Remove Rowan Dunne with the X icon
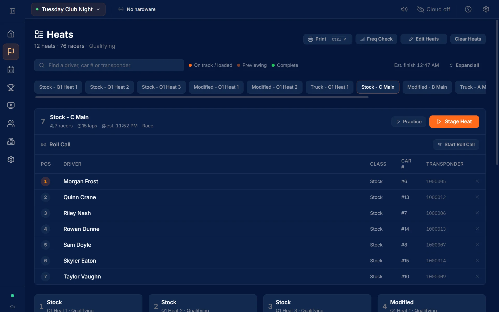Viewport: 499px width, 312px height. point(477,229)
